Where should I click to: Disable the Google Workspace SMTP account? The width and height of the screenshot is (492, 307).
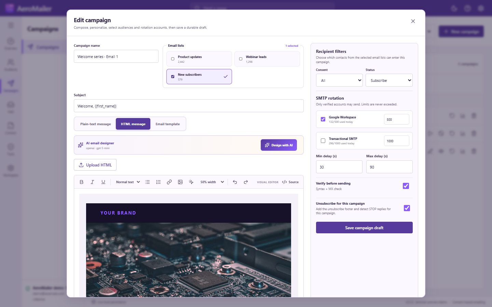323,119
